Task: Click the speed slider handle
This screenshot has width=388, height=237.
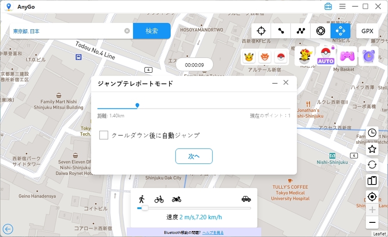Action: point(145,208)
